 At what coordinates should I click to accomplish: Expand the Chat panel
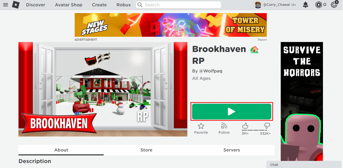pyautogui.click(x=304, y=165)
